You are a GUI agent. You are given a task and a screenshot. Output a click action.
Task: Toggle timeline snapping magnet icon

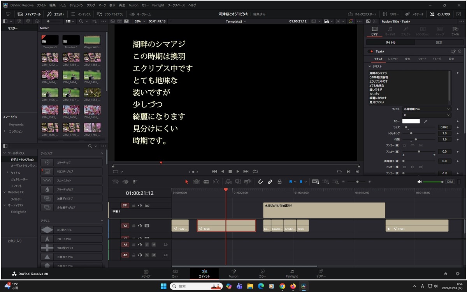point(260,182)
